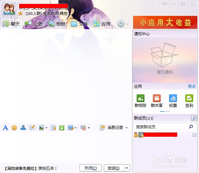Click the member search toggle icon beside 群成员

(194, 118)
